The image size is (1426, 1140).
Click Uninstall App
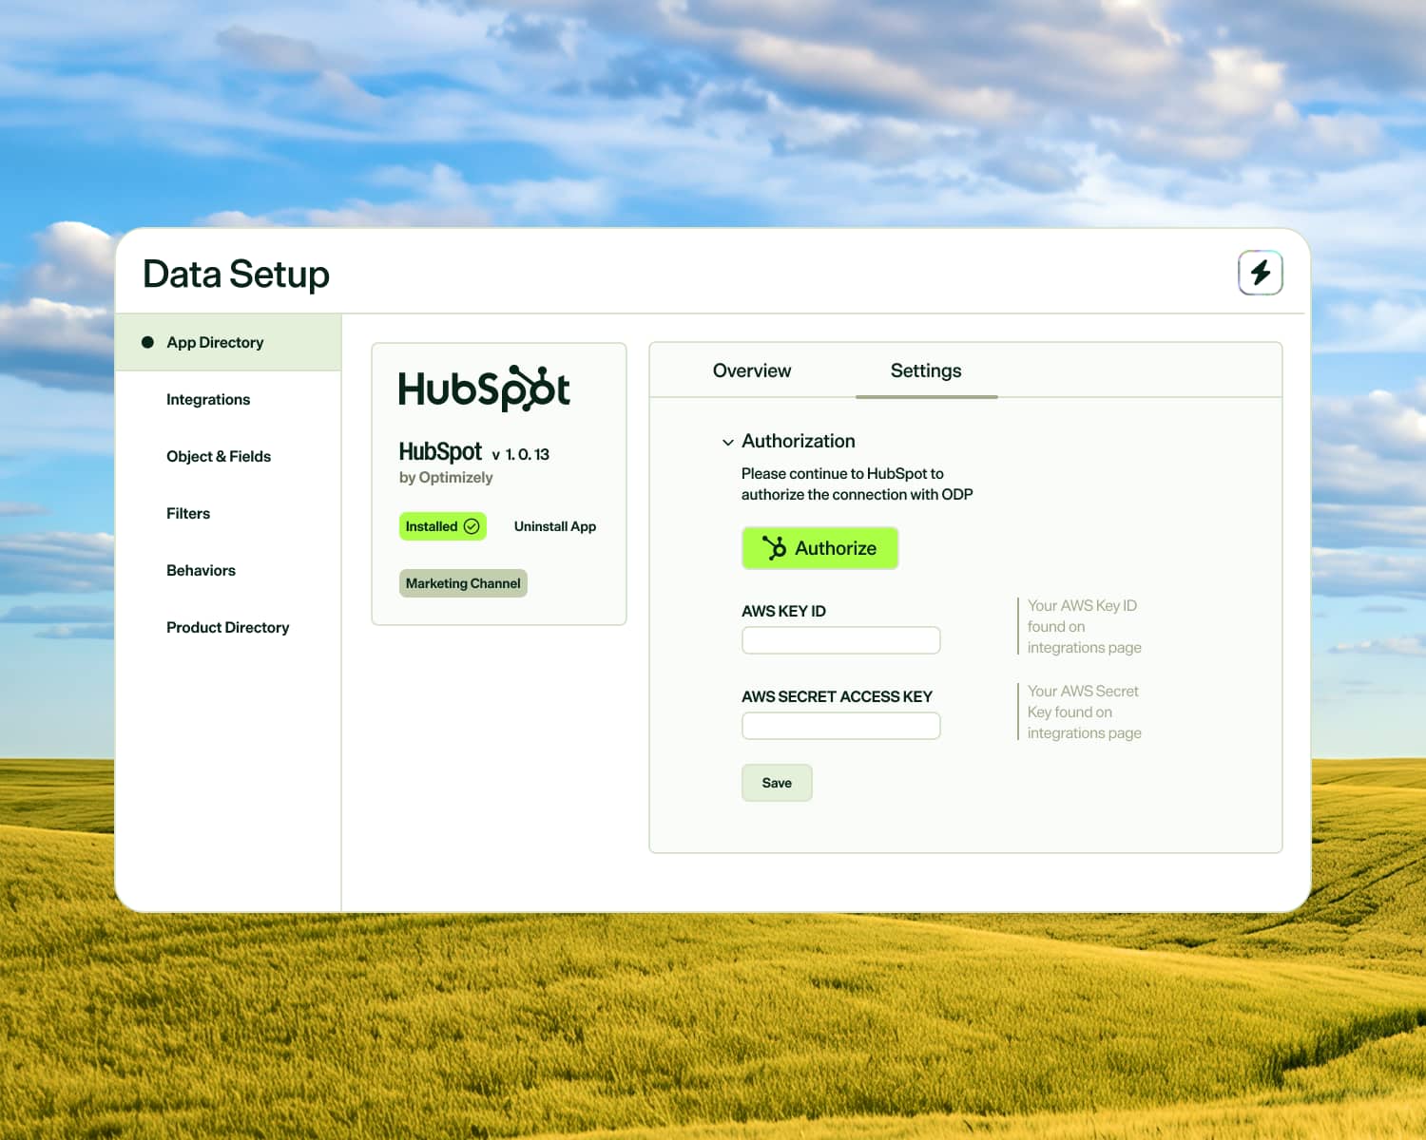click(555, 526)
